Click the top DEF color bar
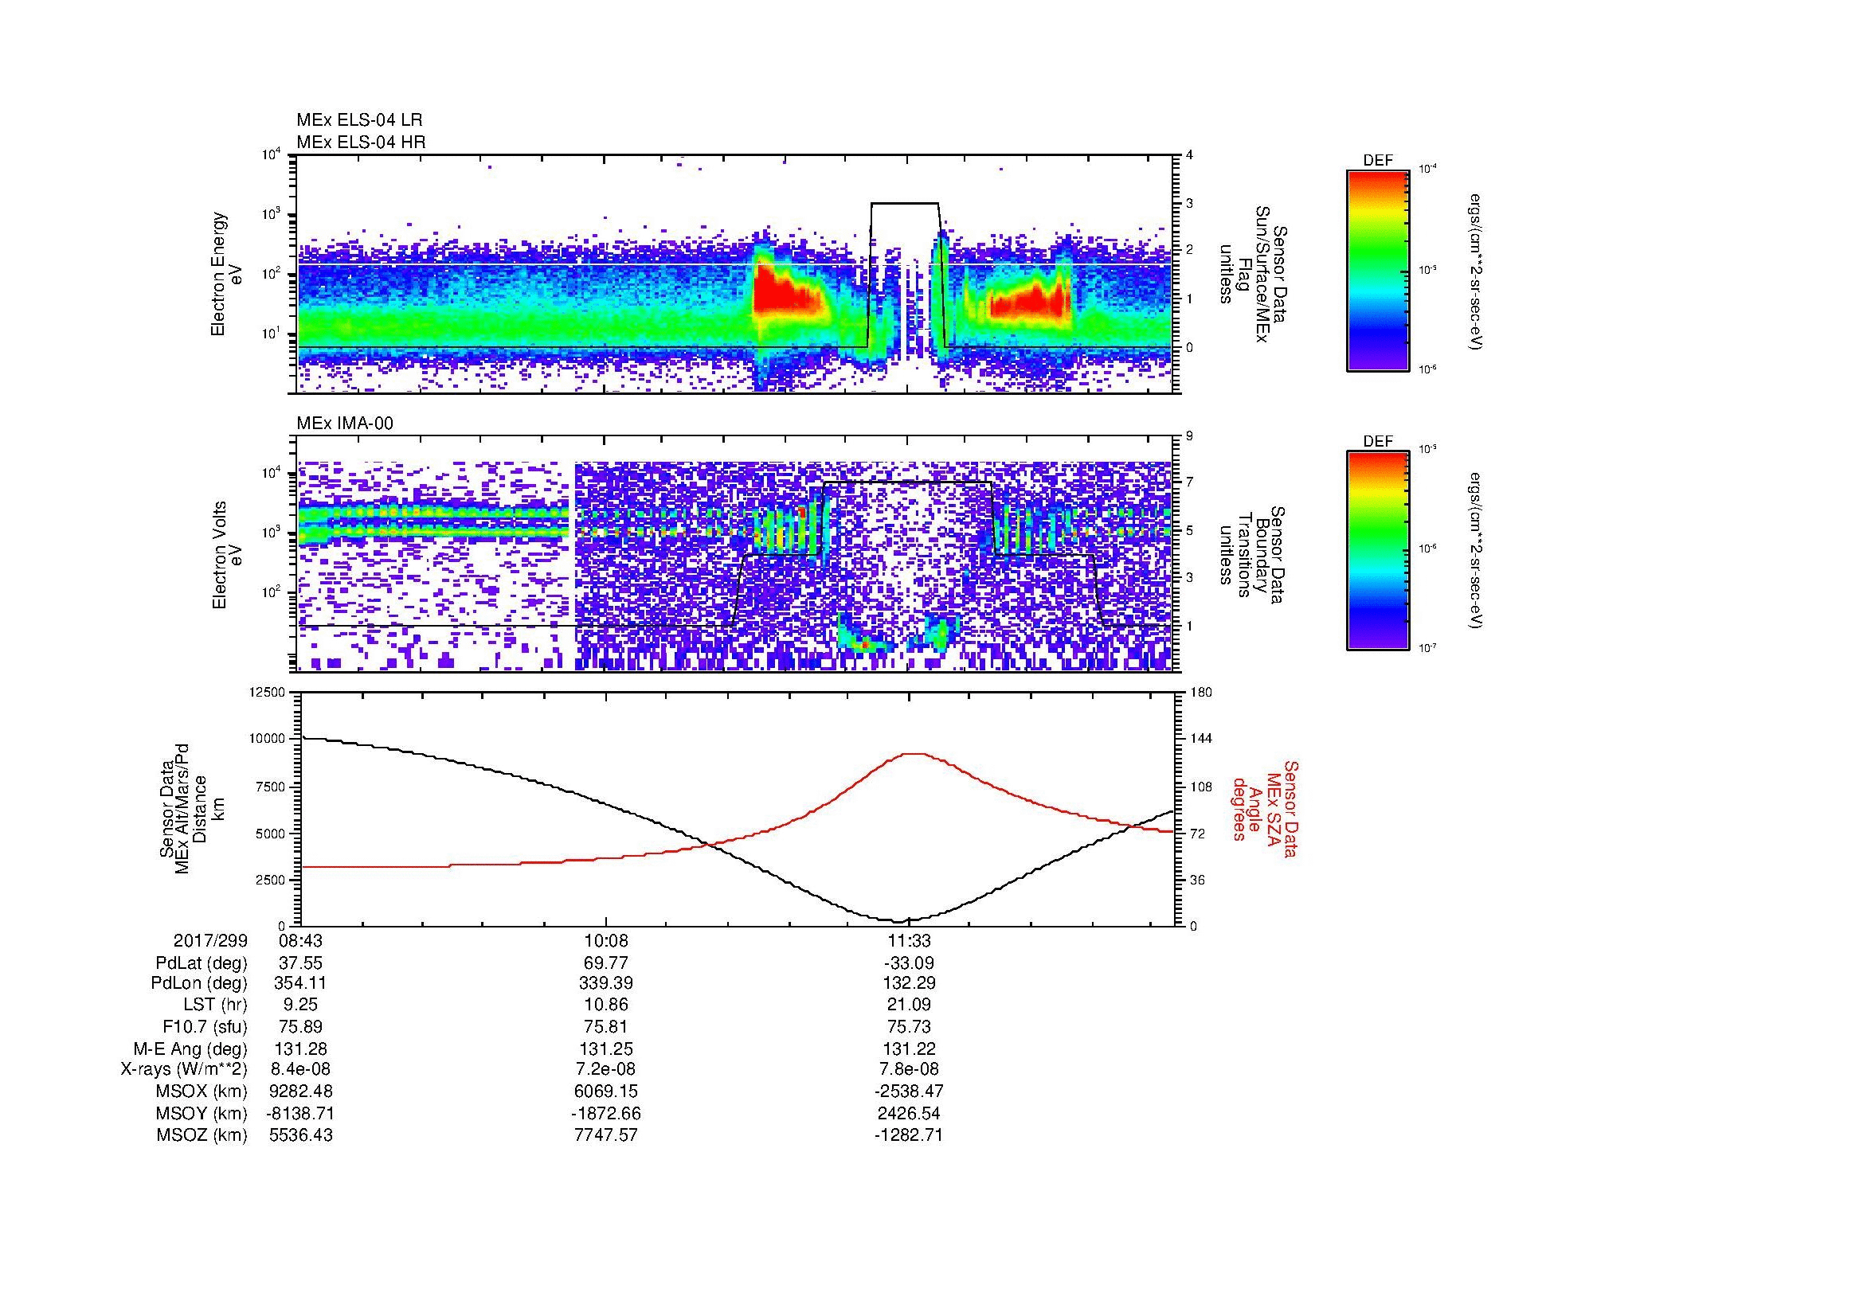Viewport: 1863px width, 1316px height. [x=1378, y=270]
